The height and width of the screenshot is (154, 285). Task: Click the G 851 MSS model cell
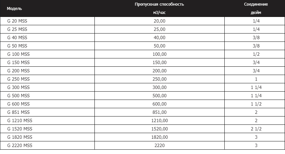point(47,112)
